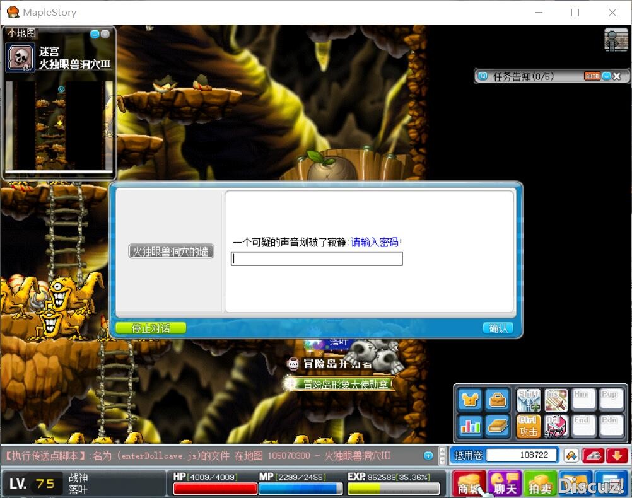Activate the Shift quick-slot skill

(x=529, y=400)
